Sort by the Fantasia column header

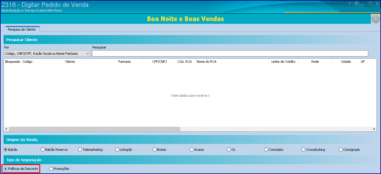[125, 62]
